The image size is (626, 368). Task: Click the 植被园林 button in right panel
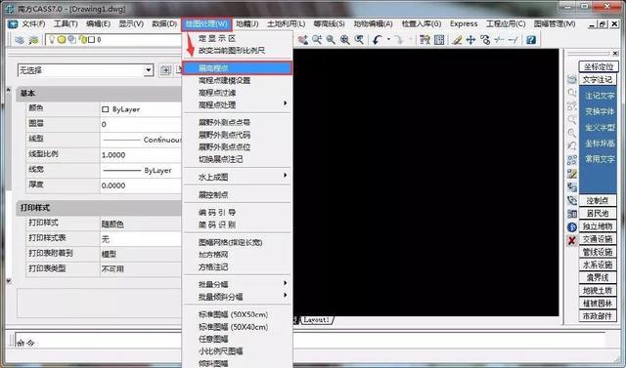598,304
